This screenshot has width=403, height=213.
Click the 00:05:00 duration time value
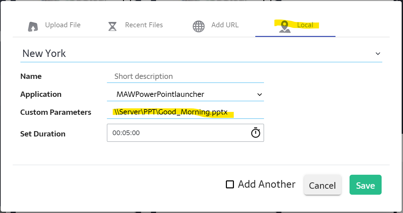pyautogui.click(x=126, y=133)
